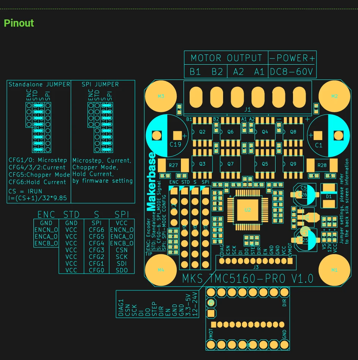The width and height of the screenshot is (358, 360).
Task: Click the SDI cell in pin table
Action: (122, 264)
